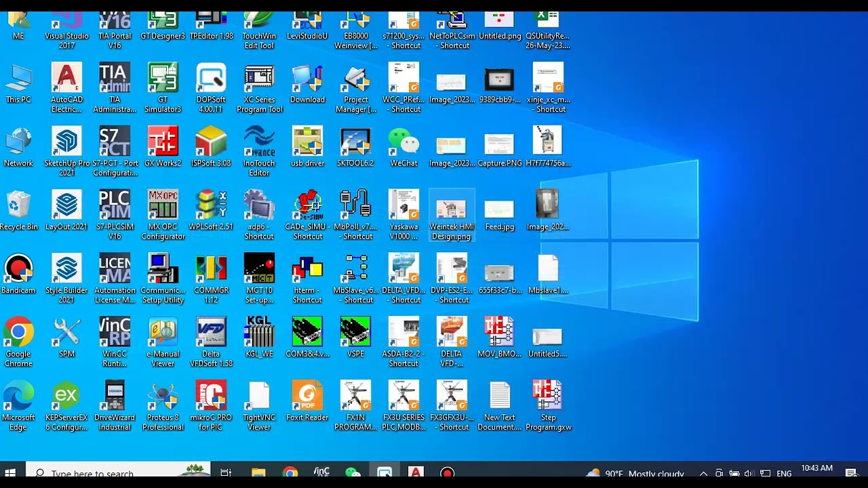The image size is (868, 488).
Task: Click the AutoCAD Electrical desktop icon
Action: pyautogui.click(x=66, y=88)
